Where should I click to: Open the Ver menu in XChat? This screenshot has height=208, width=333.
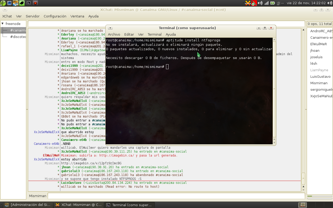tap(19, 16)
